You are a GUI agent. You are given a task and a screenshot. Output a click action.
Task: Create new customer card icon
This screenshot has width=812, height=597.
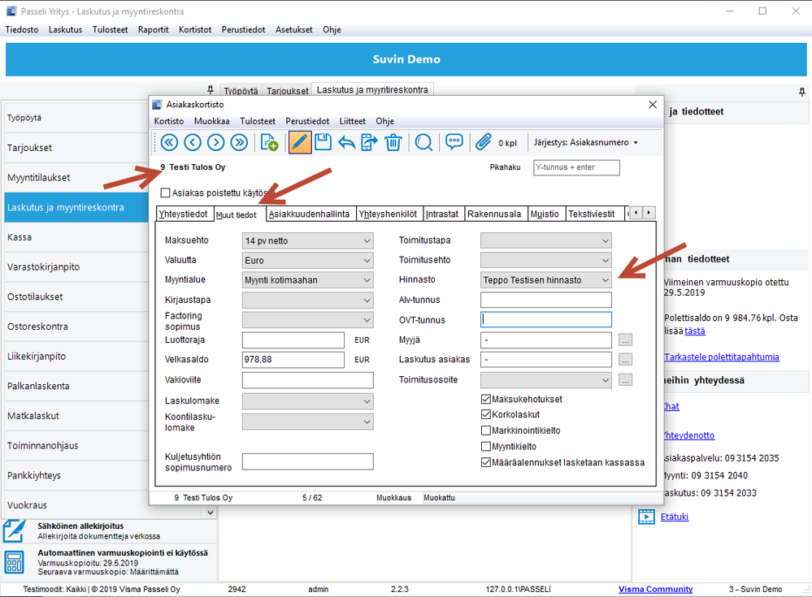(269, 142)
